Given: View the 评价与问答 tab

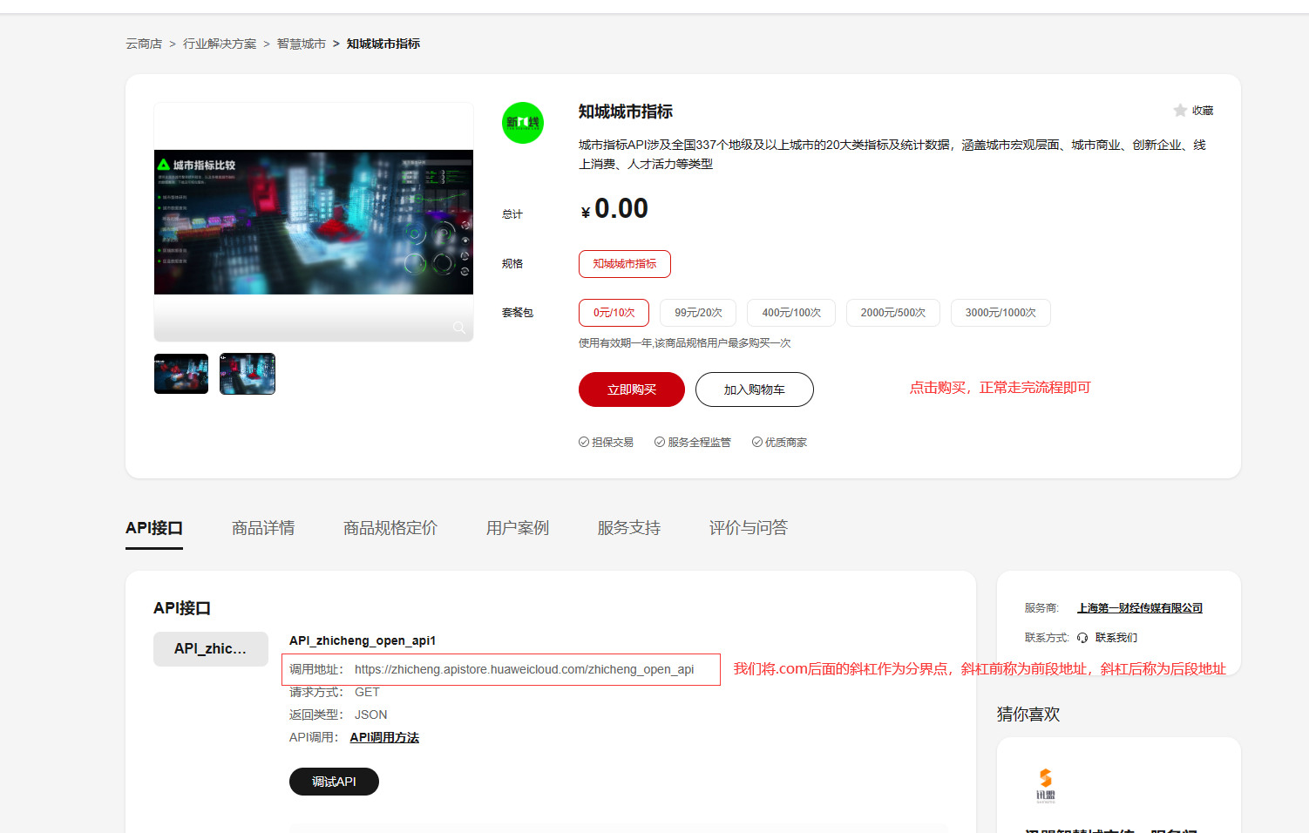Looking at the screenshot, I should (x=749, y=528).
